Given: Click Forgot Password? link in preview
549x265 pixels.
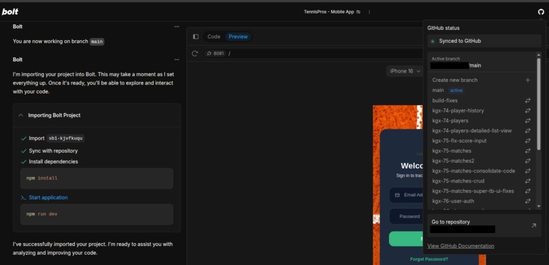Looking at the screenshot, I should click(x=429, y=260).
